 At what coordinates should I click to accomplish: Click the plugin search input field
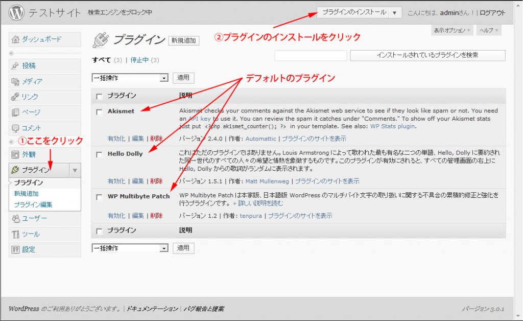click(x=311, y=55)
